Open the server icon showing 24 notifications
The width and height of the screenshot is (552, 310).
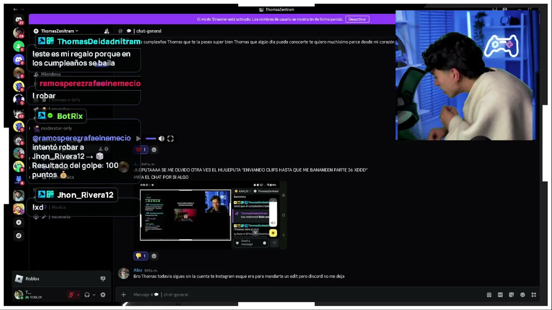(19, 33)
